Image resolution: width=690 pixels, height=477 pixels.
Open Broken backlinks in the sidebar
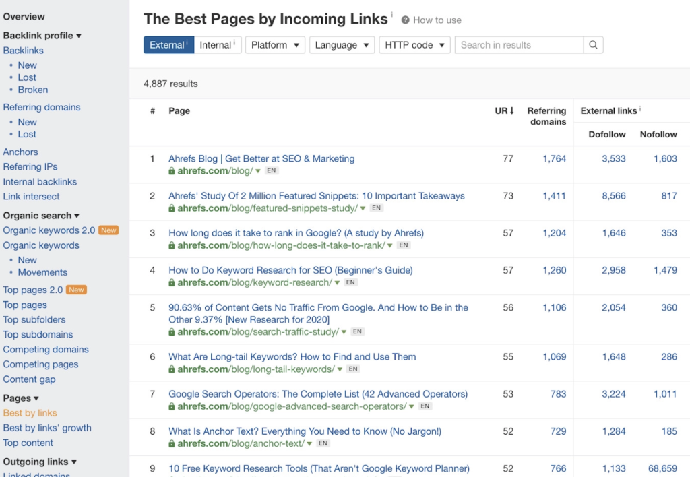[33, 90]
